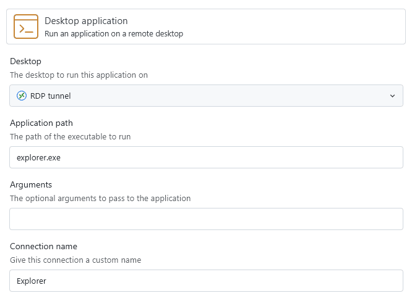
Task: Select the Desktop application card title
Action: click(86, 21)
